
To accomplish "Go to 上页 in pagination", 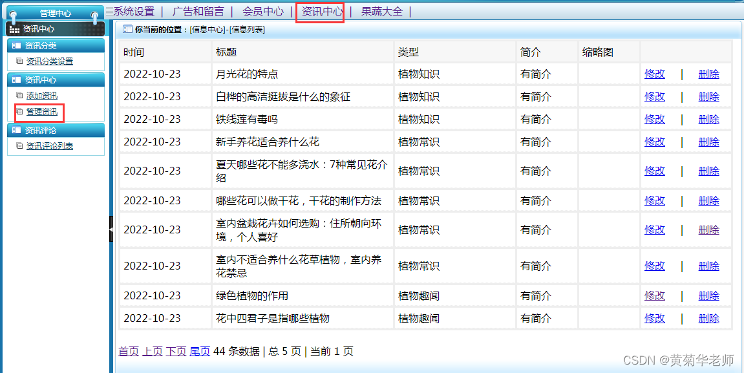I will click(153, 351).
